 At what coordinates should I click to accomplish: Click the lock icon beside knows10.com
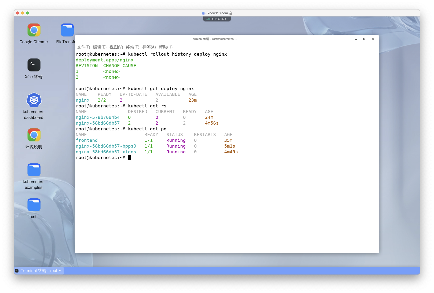[231, 13]
